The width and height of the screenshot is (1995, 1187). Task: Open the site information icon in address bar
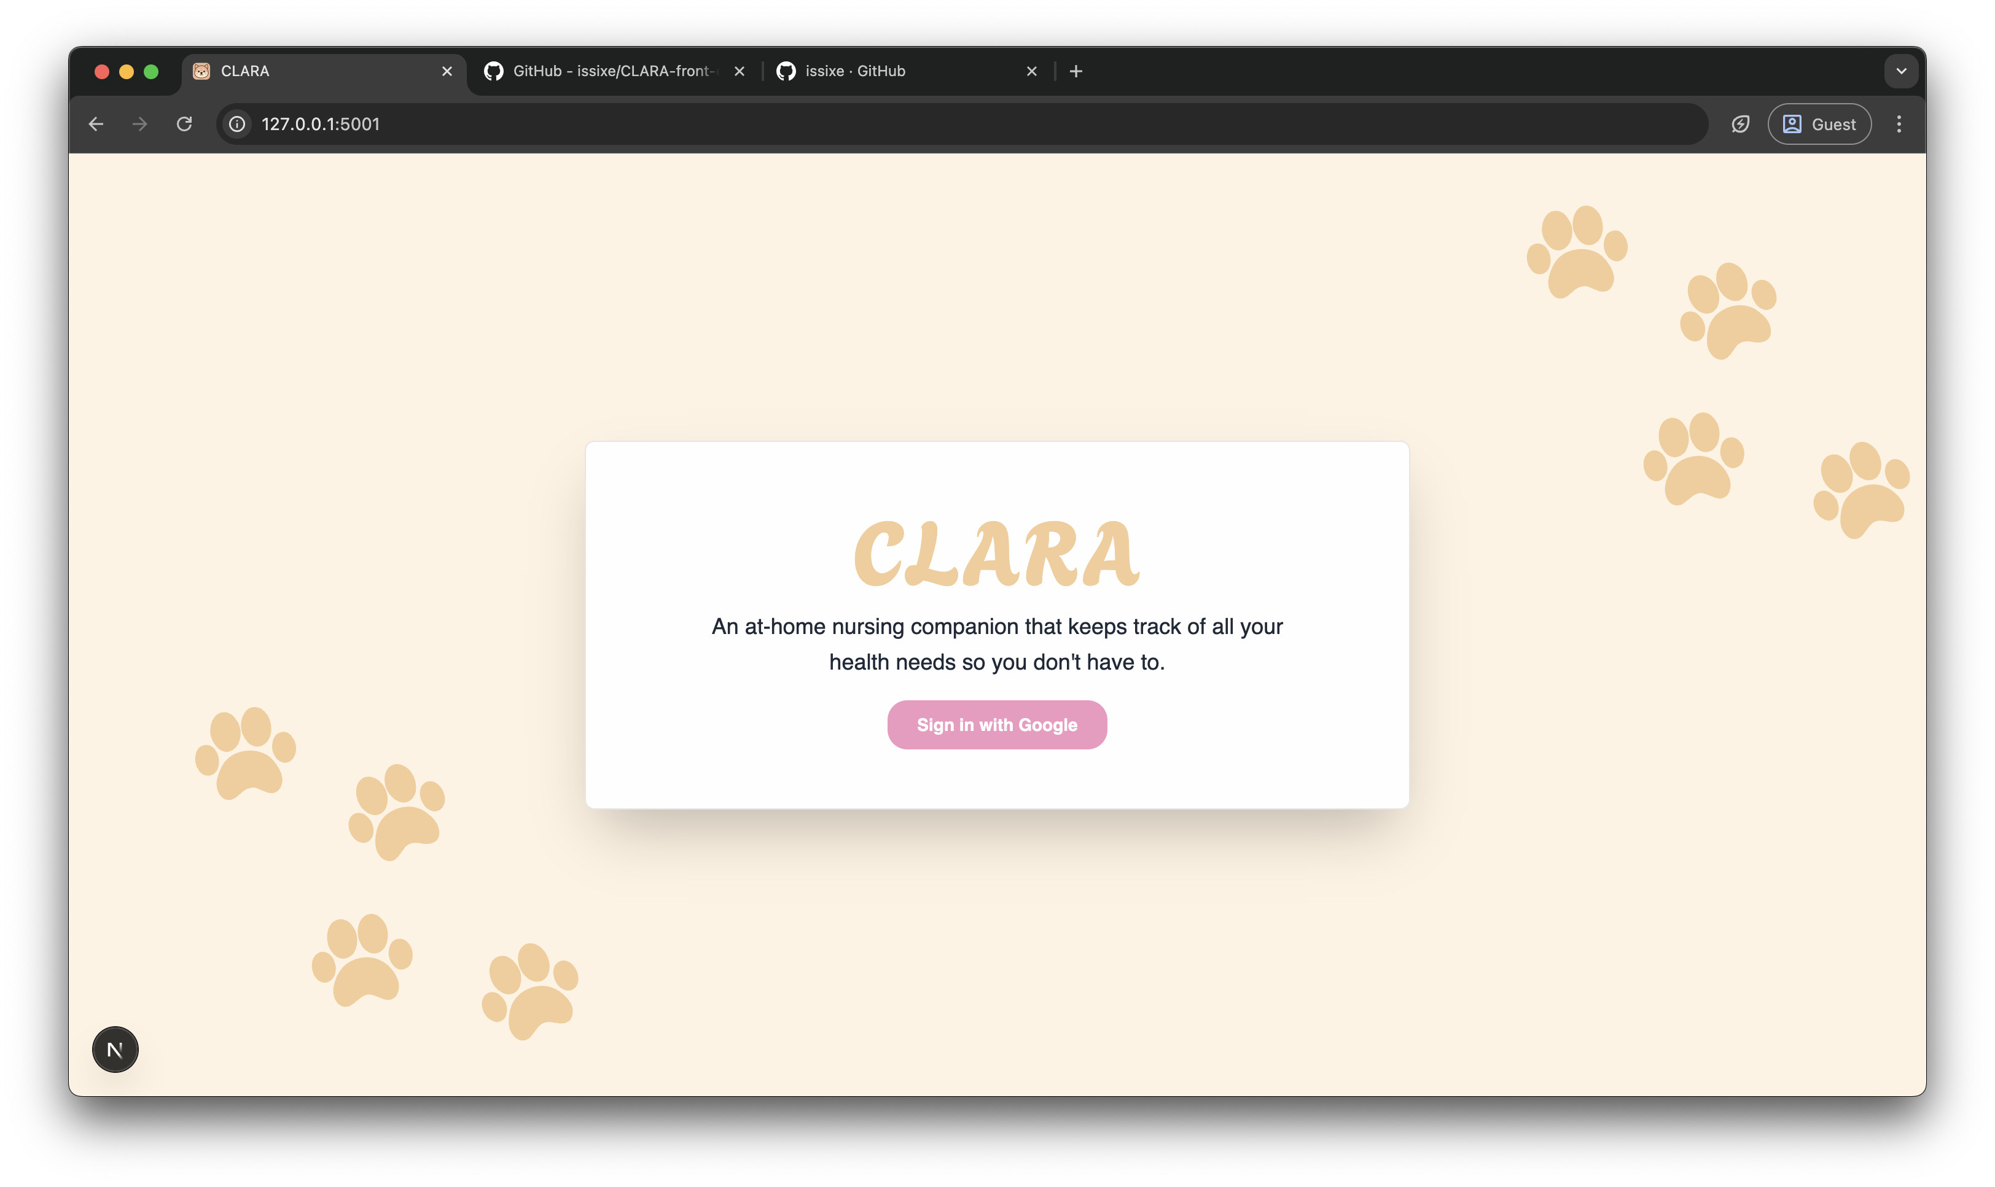(x=237, y=124)
